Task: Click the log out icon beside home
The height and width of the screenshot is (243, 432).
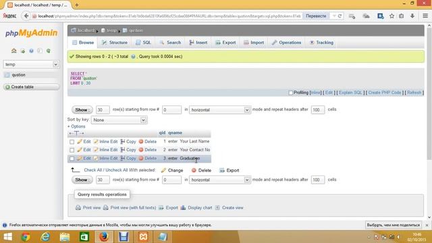Action: 22,51
